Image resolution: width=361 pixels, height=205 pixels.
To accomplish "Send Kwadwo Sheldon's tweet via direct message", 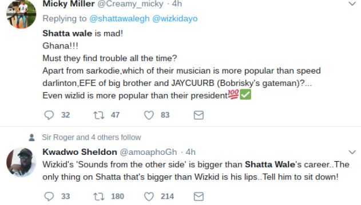I will coord(199,196).
